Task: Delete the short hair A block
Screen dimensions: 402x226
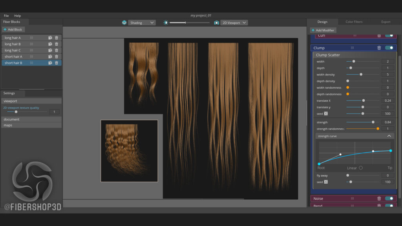Action: [57, 56]
